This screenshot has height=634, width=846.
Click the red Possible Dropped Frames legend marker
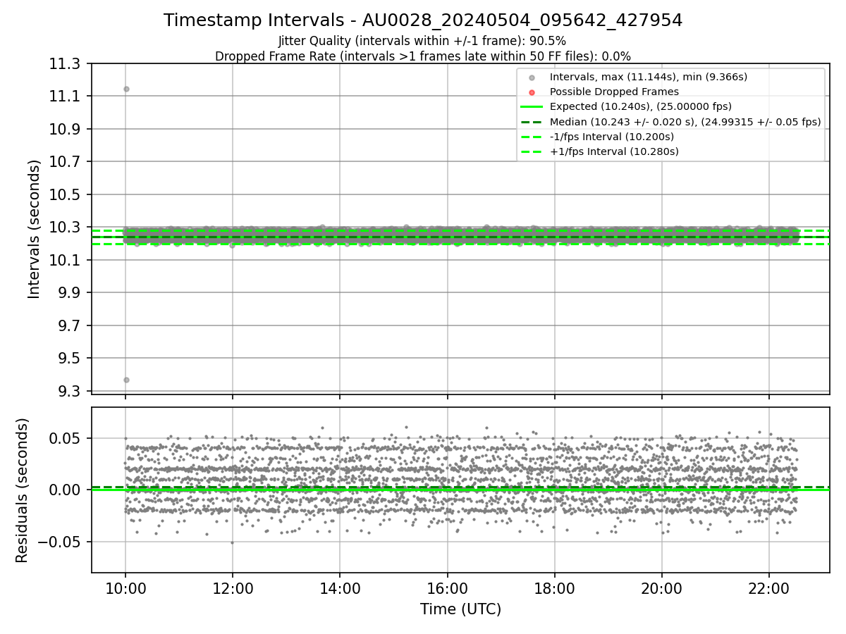[x=532, y=92]
